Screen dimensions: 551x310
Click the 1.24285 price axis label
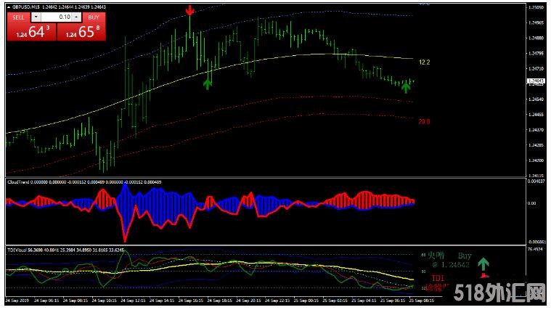click(536, 144)
